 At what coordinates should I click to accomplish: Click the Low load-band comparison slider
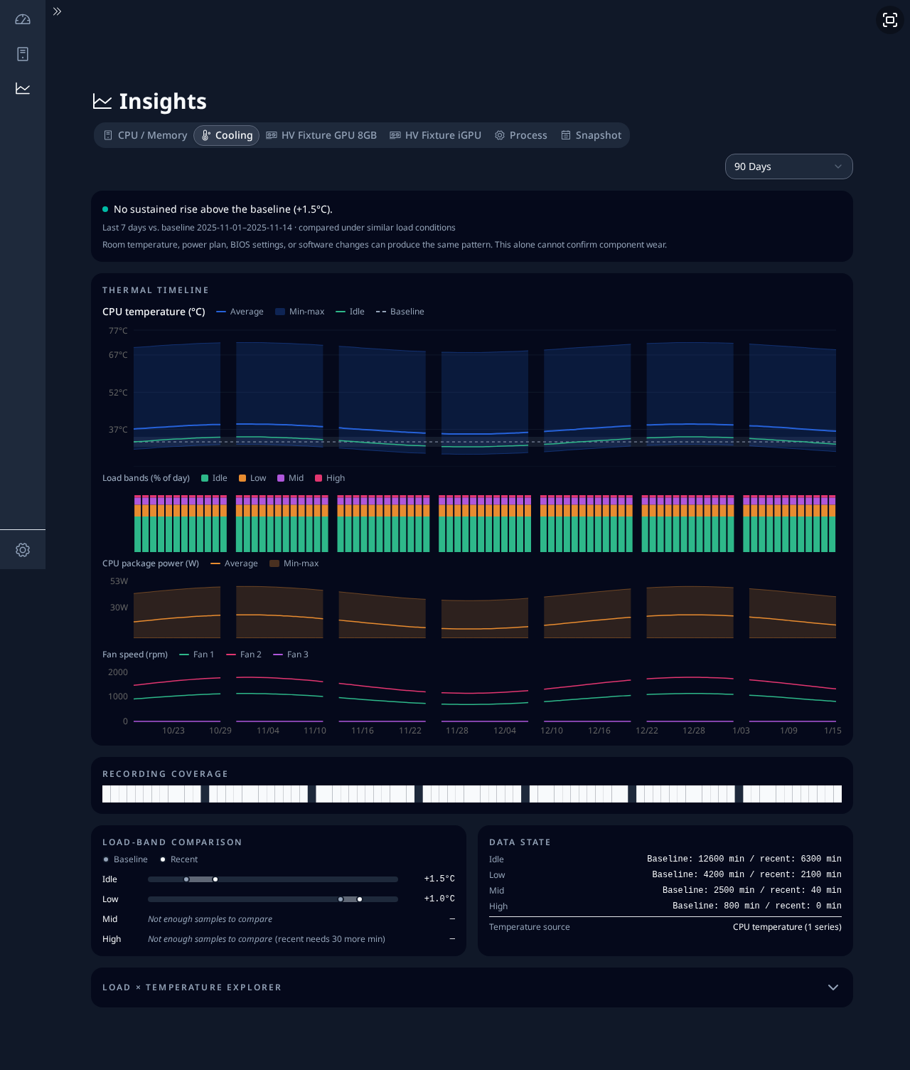273,899
